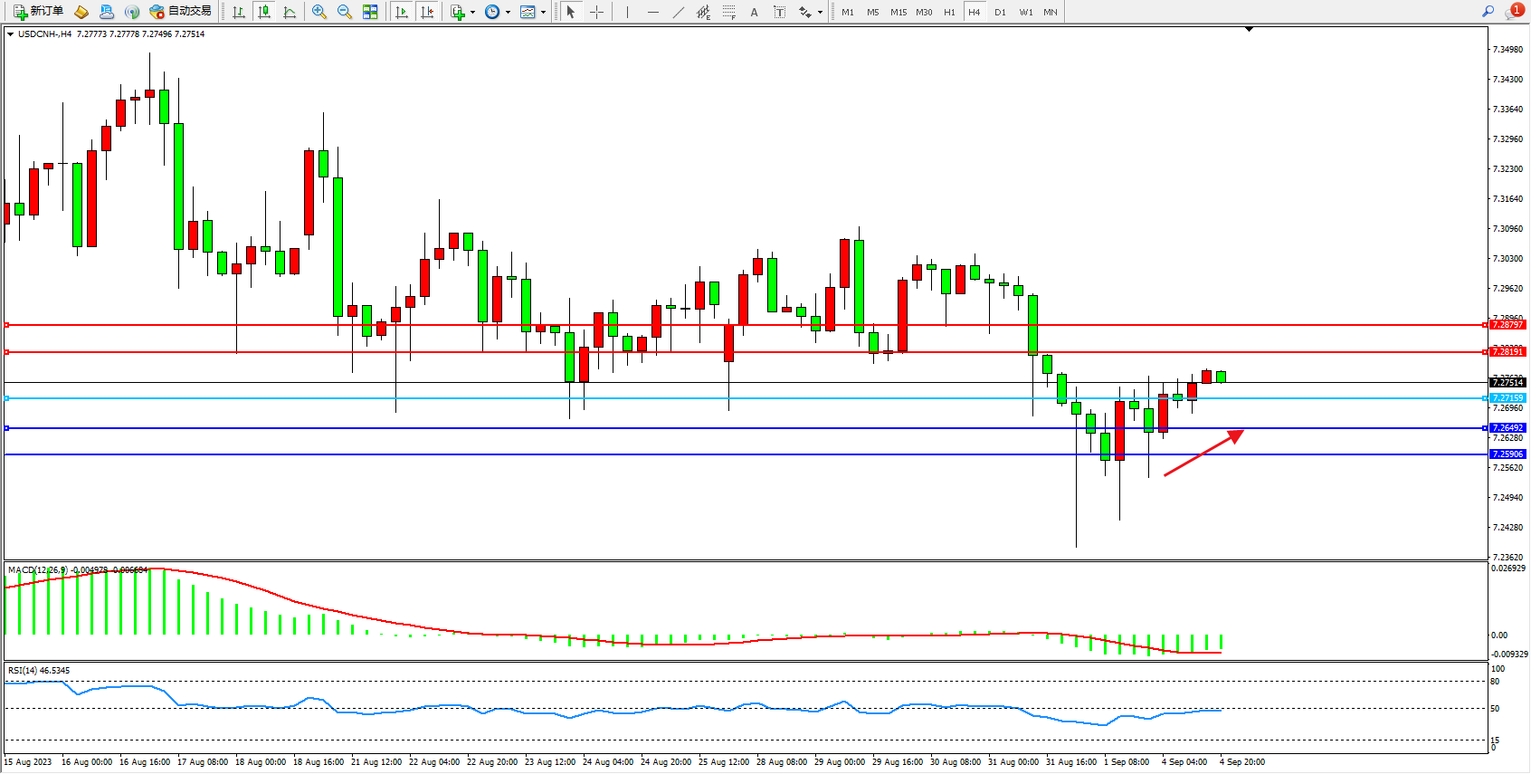This screenshot has height=774, width=1531.
Task: Enable candlestick chart display mode
Action: tap(264, 12)
